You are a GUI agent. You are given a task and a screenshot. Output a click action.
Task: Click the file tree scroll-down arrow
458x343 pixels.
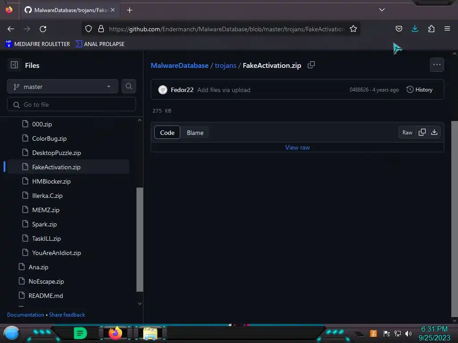[x=140, y=304]
